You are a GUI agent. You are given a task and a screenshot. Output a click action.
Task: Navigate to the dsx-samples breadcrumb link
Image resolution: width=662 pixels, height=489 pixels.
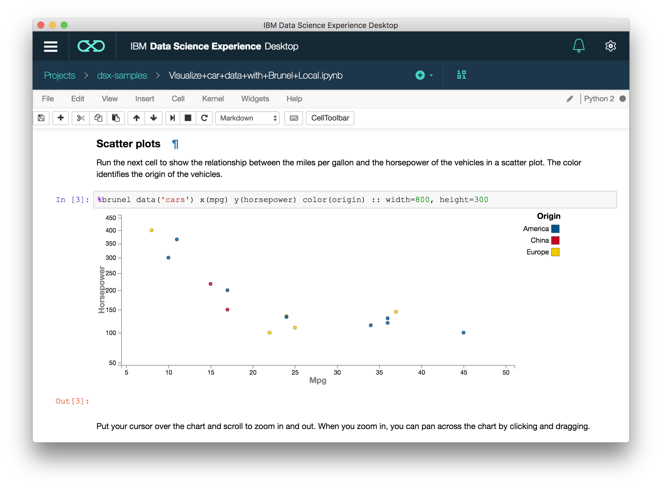(x=122, y=75)
